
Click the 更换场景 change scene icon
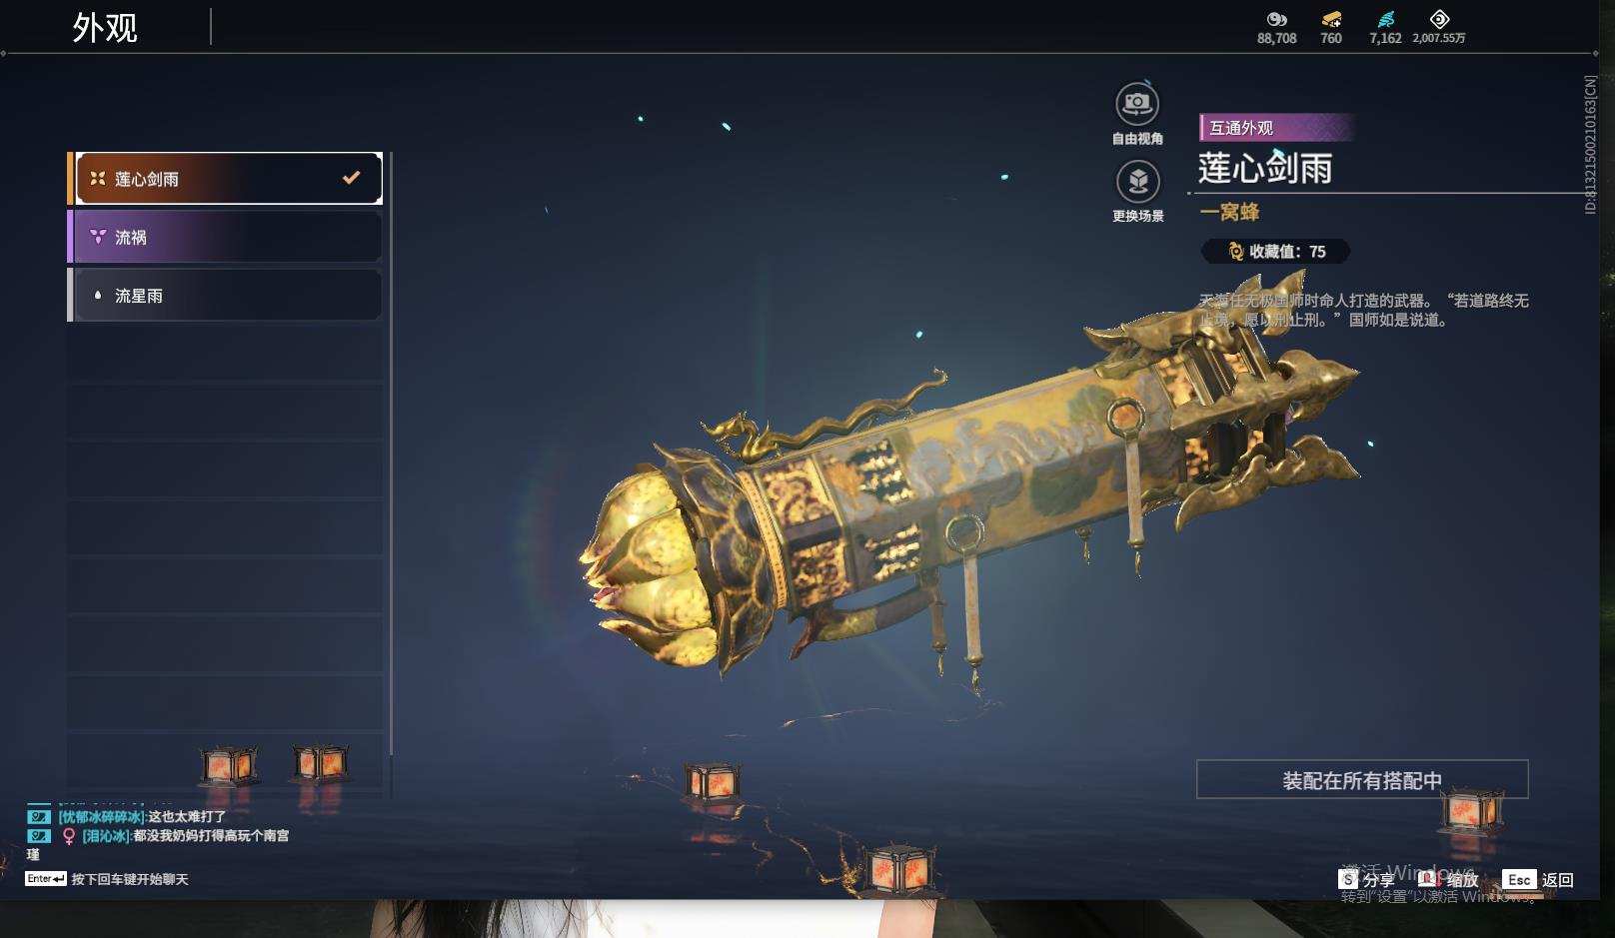[x=1137, y=182]
